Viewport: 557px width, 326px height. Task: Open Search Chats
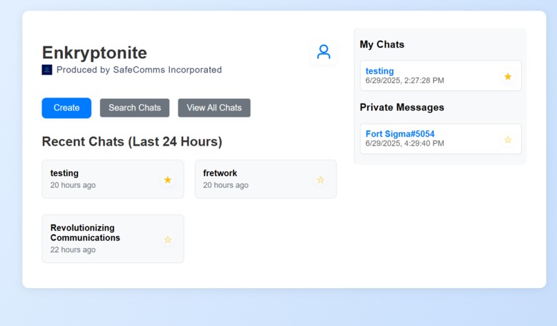click(x=135, y=108)
